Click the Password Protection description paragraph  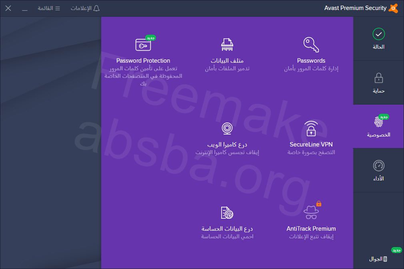click(x=143, y=76)
